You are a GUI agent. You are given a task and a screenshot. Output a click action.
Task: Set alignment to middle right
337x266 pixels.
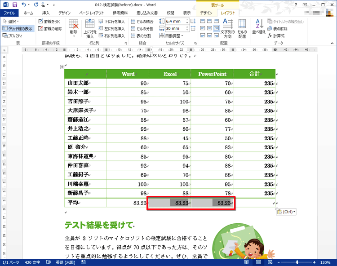click(x=217, y=28)
